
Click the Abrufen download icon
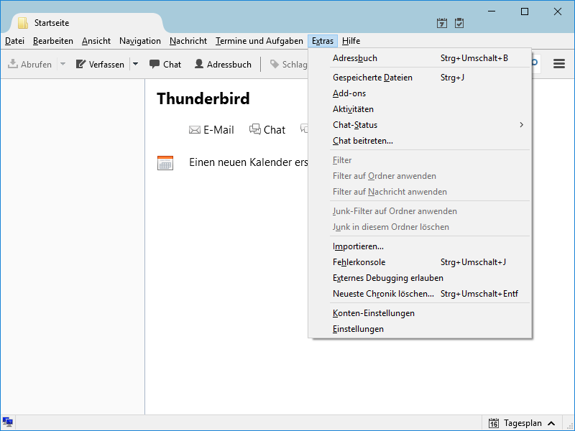[13, 64]
